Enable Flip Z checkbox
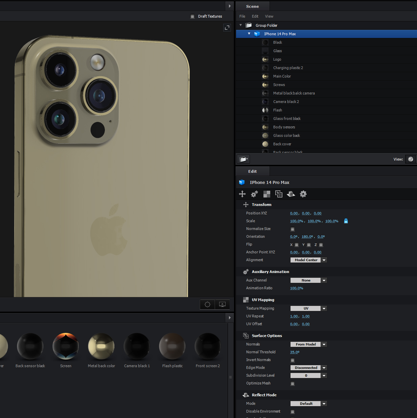Viewport: 417px width, 418px height. click(x=321, y=245)
